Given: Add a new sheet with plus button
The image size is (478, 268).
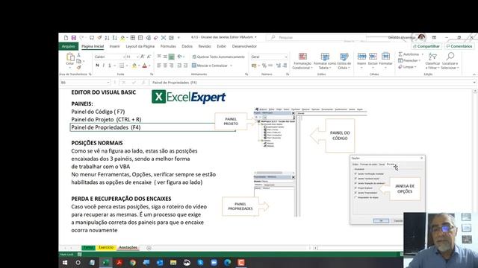Looking at the screenshot, I should pyautogui.click(x=149, y=248).
